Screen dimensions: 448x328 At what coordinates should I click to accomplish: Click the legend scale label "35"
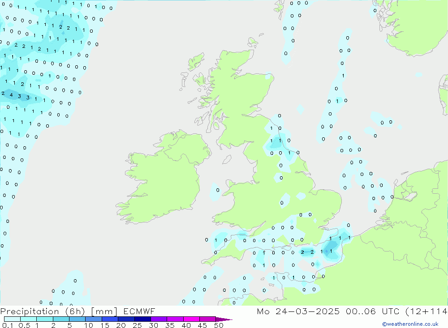[170, 325]
